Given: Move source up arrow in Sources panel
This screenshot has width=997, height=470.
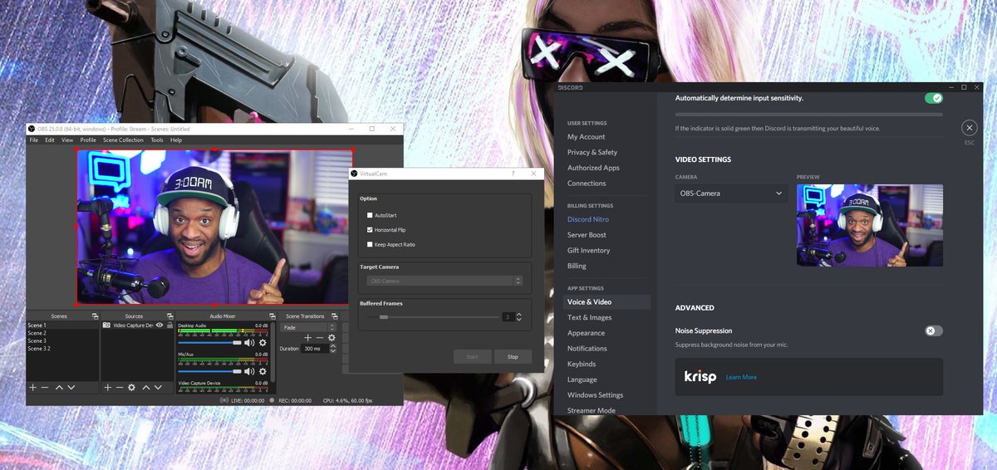Looking at the screenshot, I should (x=146, y=388).
